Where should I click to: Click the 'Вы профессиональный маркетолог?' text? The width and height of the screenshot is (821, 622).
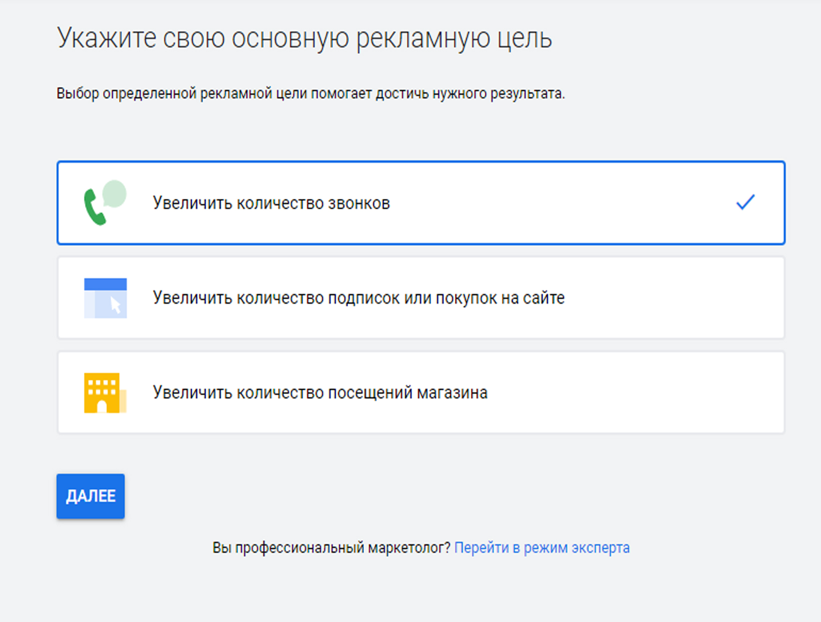[x=332, y=548]
